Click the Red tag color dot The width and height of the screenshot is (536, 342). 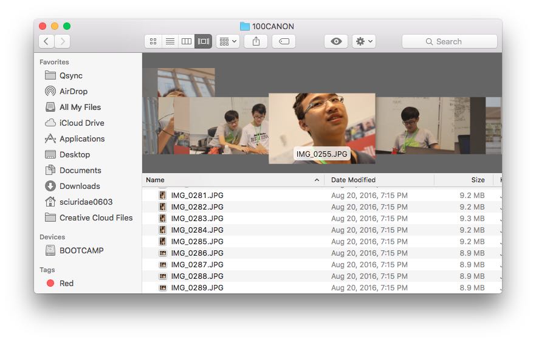pos(50,283)
